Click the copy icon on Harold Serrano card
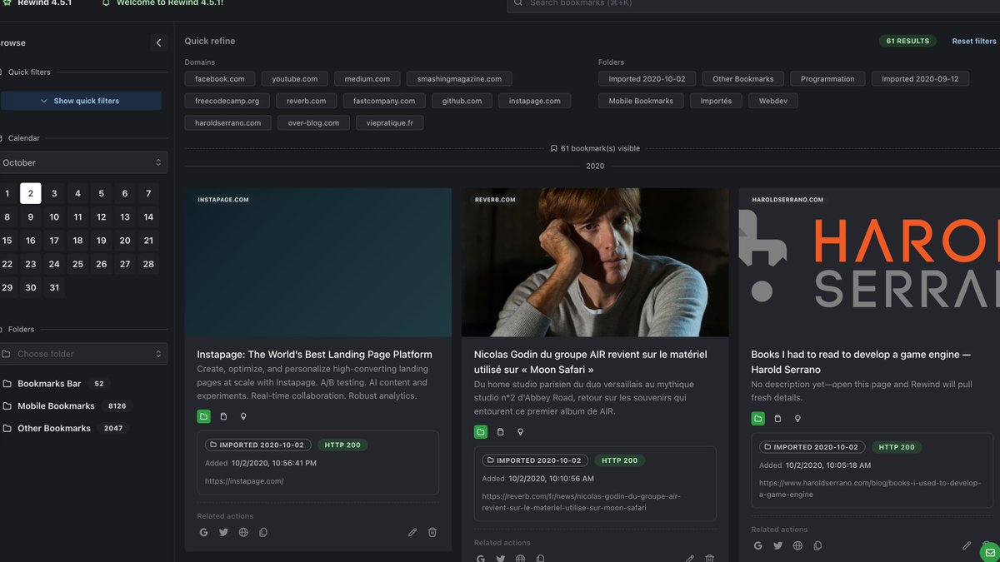This screenshot has width=1000, height=562. click(x=817, y=545)
